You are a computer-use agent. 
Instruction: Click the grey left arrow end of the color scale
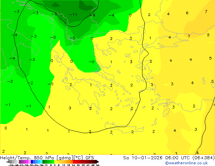pos(8,162)
